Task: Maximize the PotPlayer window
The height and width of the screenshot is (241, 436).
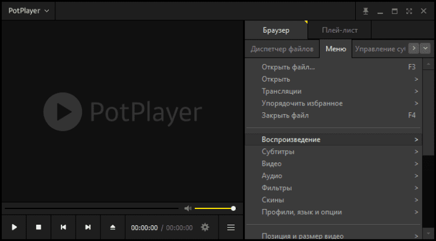Action: pos(395,11)
